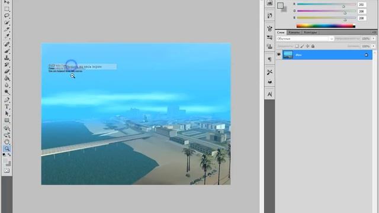Viewport: 379px width, 213px height.
Task: Select the Hand tool
Action: pyautogui.click(x=7, y=142)
